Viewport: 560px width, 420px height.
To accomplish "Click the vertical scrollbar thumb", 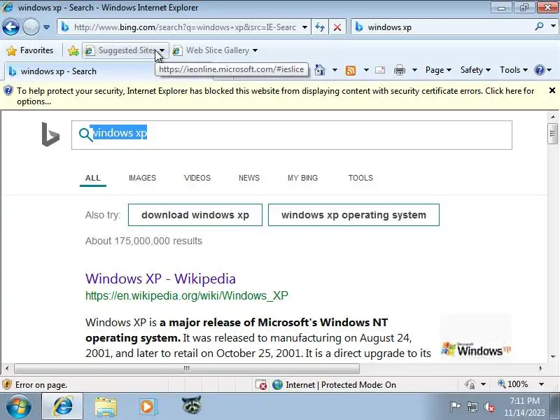I will pyautogui.click(x=552, y=134).
